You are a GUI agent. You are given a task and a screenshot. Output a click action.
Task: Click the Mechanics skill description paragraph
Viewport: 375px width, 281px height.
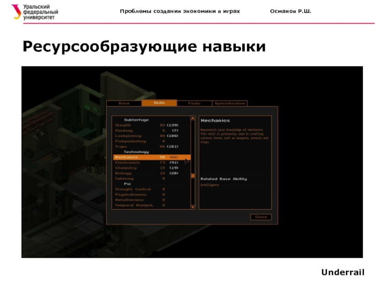point(234,136)
